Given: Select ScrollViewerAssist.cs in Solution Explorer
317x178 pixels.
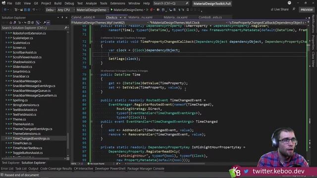Looking at the screenshot, I should 27,57.
